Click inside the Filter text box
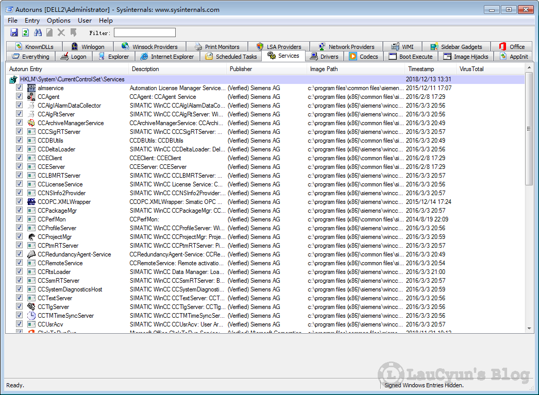The width and height of the screenshot is (539, 395). pos(145,32)
